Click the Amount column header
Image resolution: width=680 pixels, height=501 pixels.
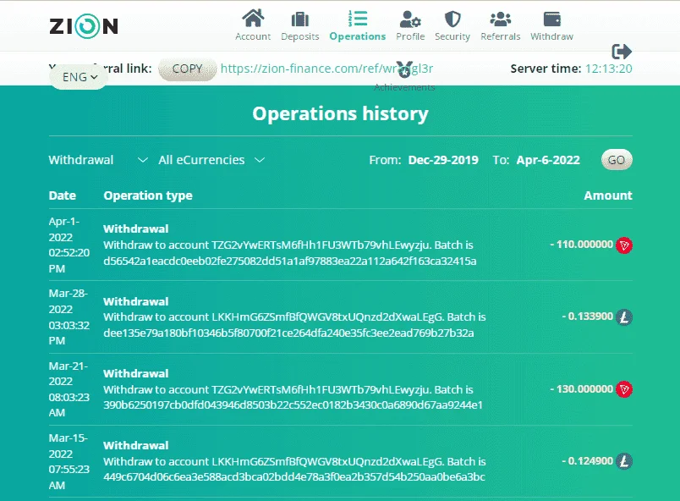click(608, 195)
